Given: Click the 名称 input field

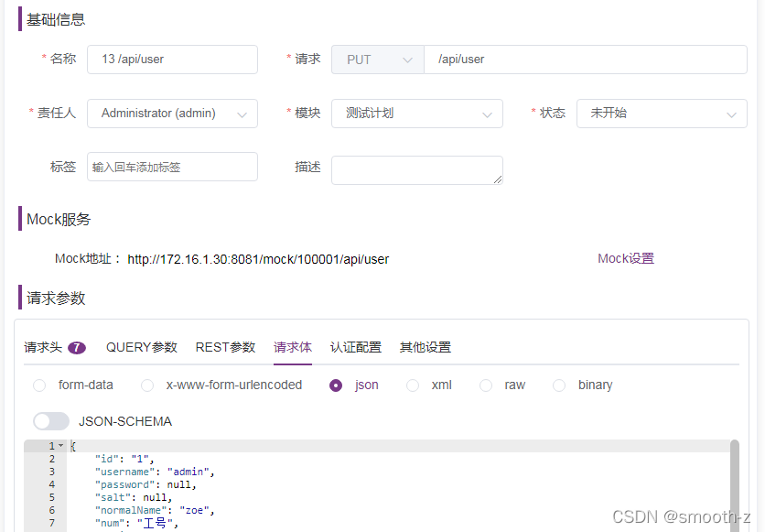Looking at the screenshot, I should point(172,60).
